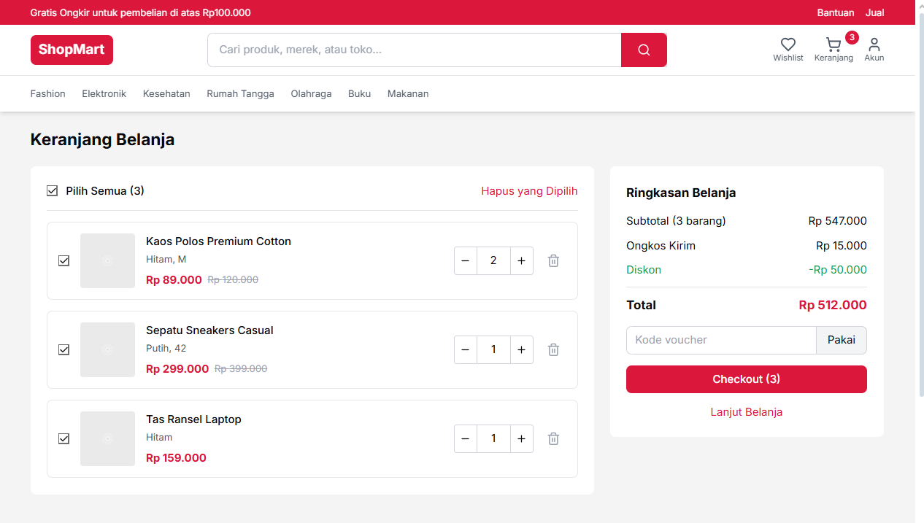
Task: Click the ShopMart logo
Action: click(72, 50)
